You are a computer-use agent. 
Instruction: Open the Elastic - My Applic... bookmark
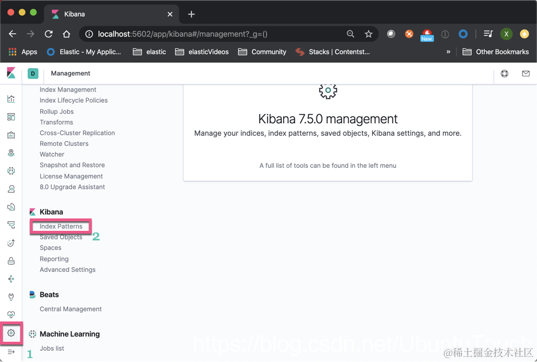click(x=84, y=52)
